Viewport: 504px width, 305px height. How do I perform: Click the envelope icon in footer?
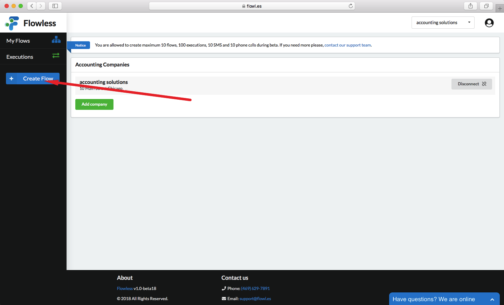click(224, 299)
